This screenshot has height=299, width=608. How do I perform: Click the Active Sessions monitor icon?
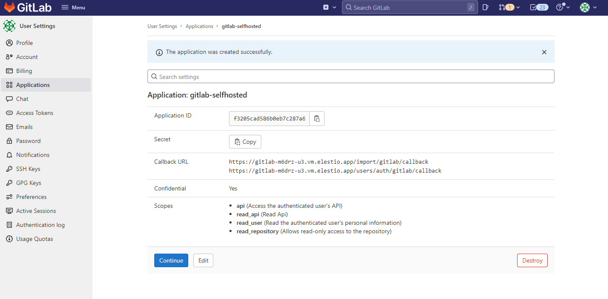pyautogui.click(x=9, y=211)
